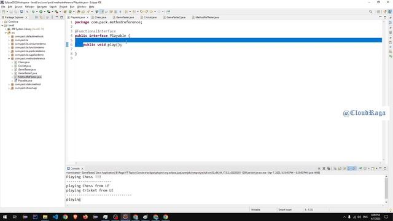
Task: Close the Package Explorer view tab
Action: coord(26,18)
